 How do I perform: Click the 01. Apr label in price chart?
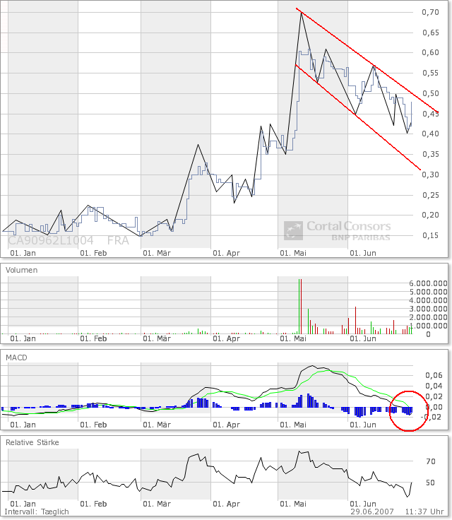tap(227, 252)
